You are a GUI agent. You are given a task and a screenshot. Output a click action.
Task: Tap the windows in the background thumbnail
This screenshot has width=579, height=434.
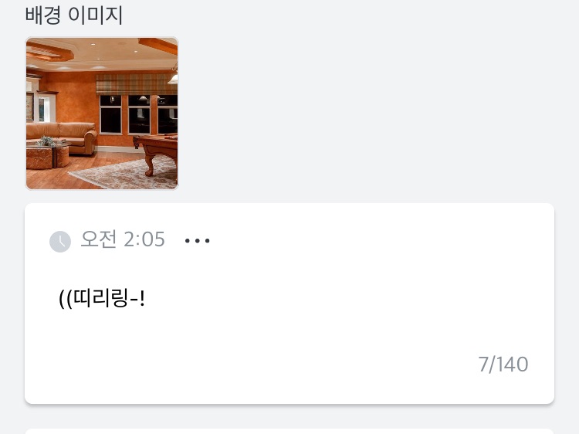[x=138, y=114]
